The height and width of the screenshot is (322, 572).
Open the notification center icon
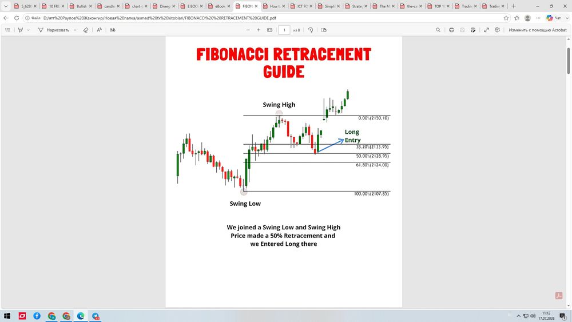tap(563, 316)
